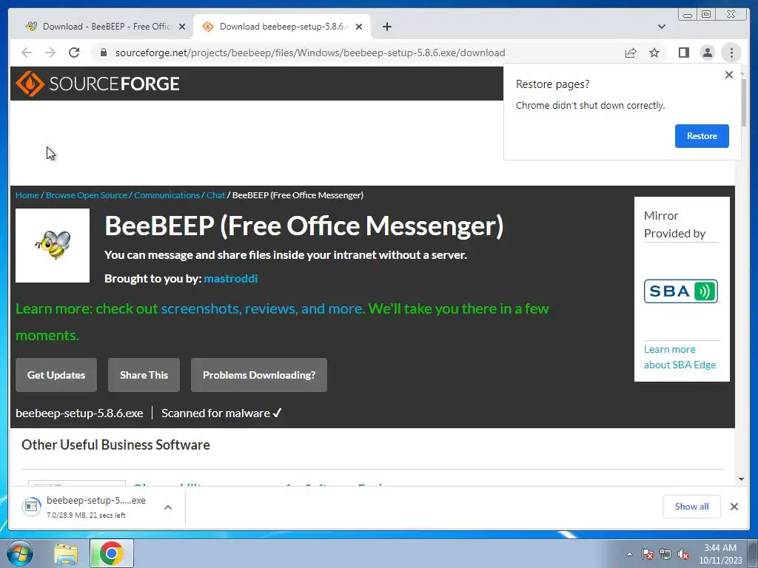Close the downloads bar
The image size is (758, 568).
point(734,506)
